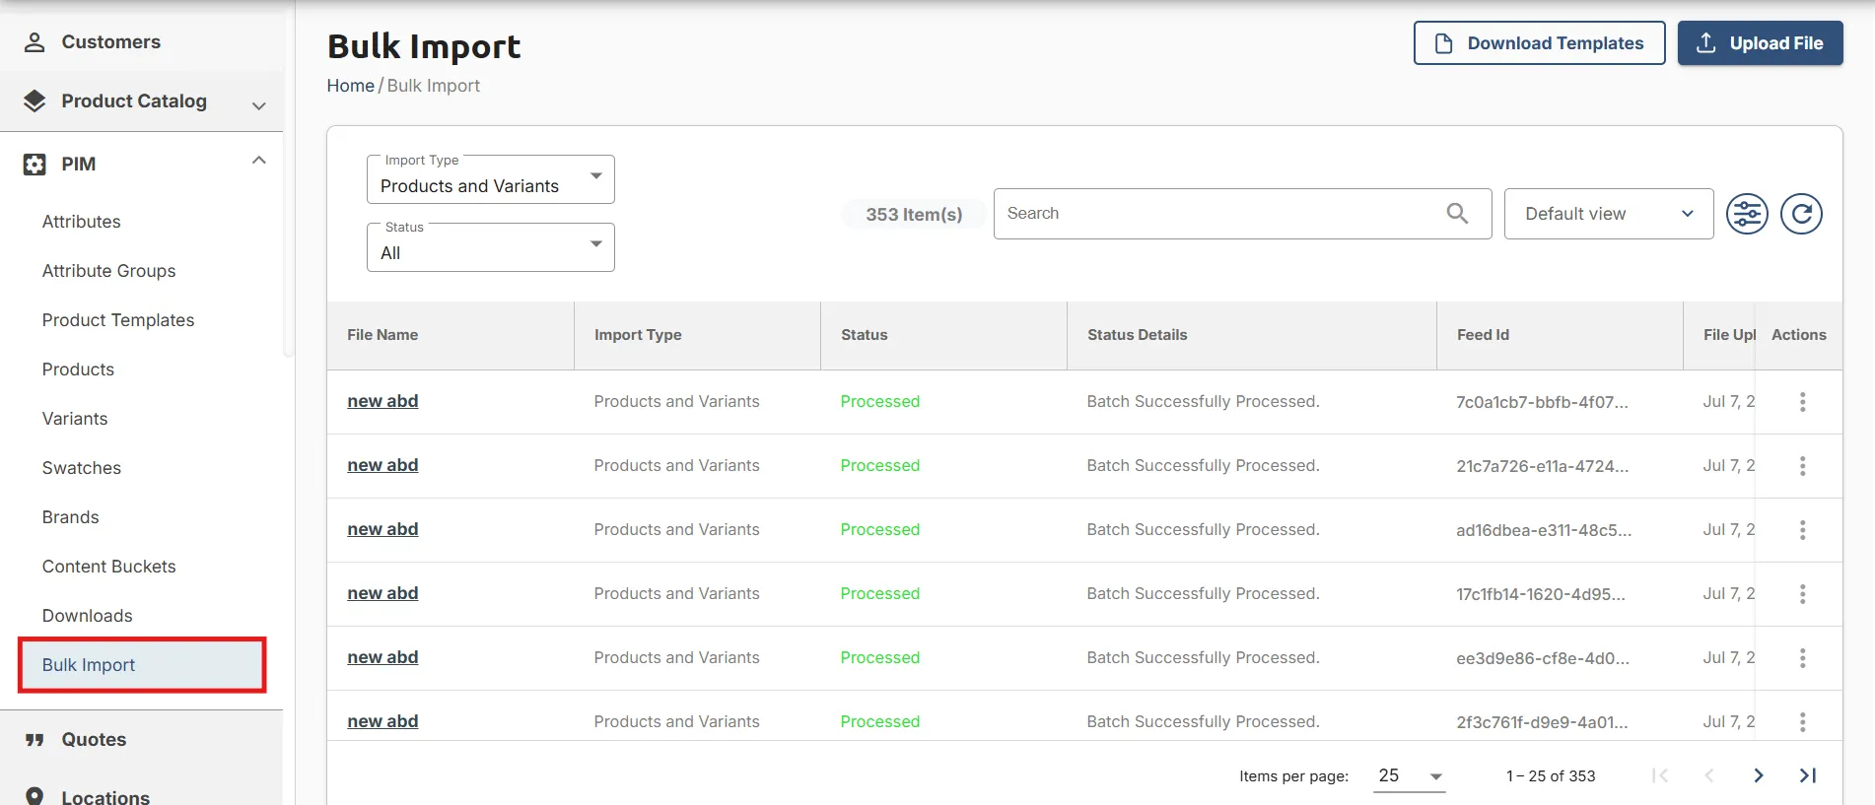This screenshot has width=1875, height=805.
Task: Click the Upload File button
Action: [1760, 43]
